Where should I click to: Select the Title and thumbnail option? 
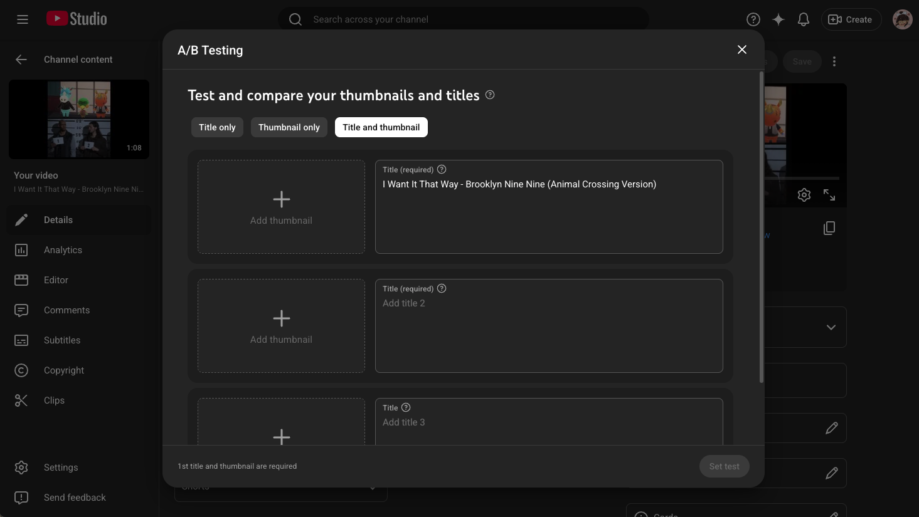[x=381, y=127]
